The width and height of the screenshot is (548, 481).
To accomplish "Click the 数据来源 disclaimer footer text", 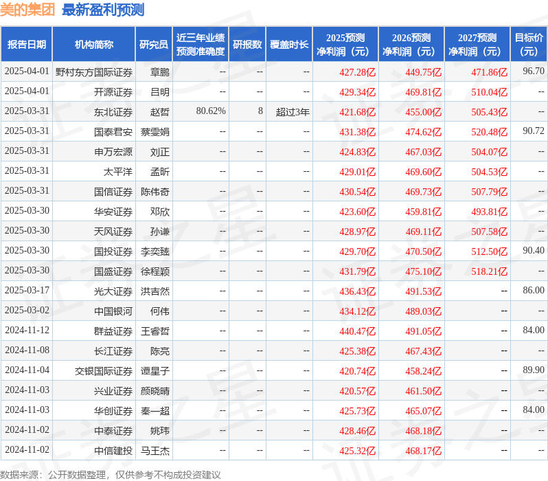I will pos(111,475).
